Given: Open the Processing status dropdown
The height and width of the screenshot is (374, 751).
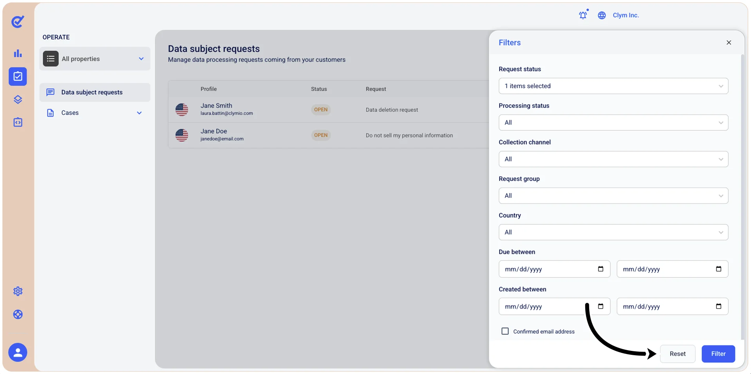Looking at the screenshot, I should (x=613, y=123).
